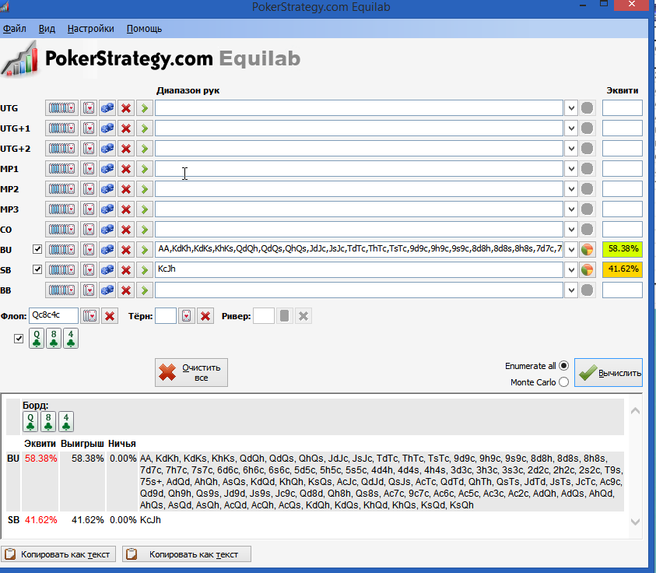Viewport: 656px width, 573px height.
Task: Clear the flop cards with red X
Action: pyautogui.click(x=110, y=316)
